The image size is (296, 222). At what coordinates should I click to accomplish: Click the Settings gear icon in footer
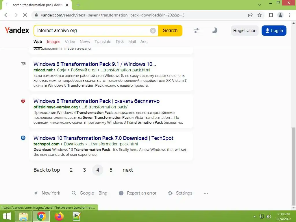coord(170,193)
